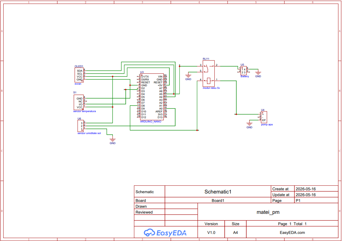The width and height of the screenshot is (342, 241).
Task: Select the OLED1 designator label
Action: click(x=79, y=66)
